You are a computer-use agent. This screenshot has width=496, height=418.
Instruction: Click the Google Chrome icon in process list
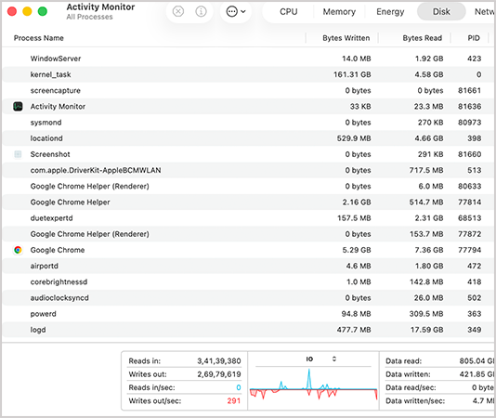(18, 250)
